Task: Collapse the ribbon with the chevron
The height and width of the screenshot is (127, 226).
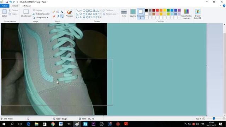Action: tap(220, 6)
